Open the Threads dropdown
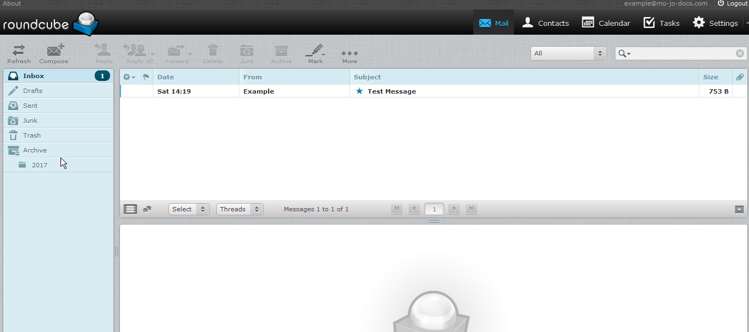 tap(239, 209)
